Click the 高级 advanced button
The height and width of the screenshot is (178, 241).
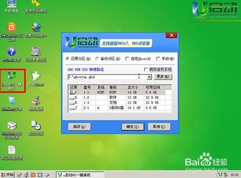(x=80, y=127)
